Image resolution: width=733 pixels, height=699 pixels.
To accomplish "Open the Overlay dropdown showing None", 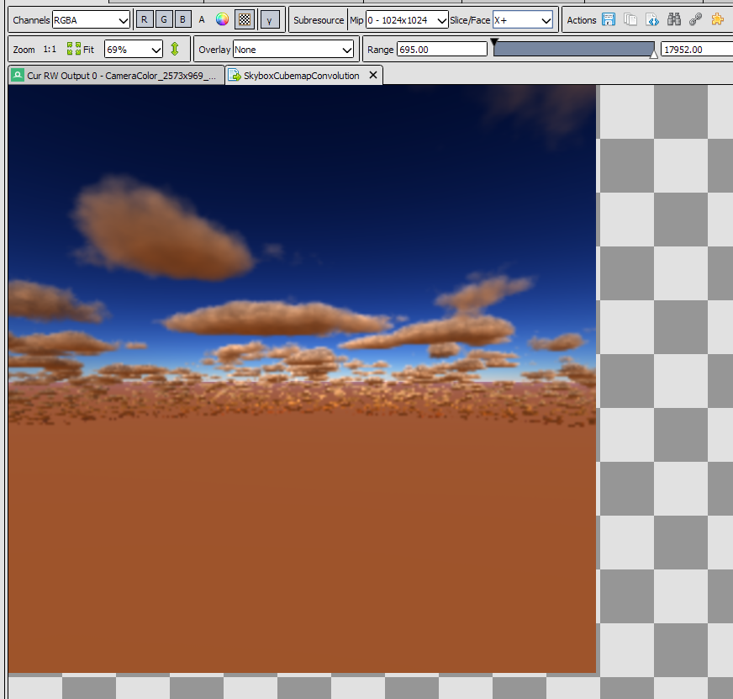I will pos(294,49).
